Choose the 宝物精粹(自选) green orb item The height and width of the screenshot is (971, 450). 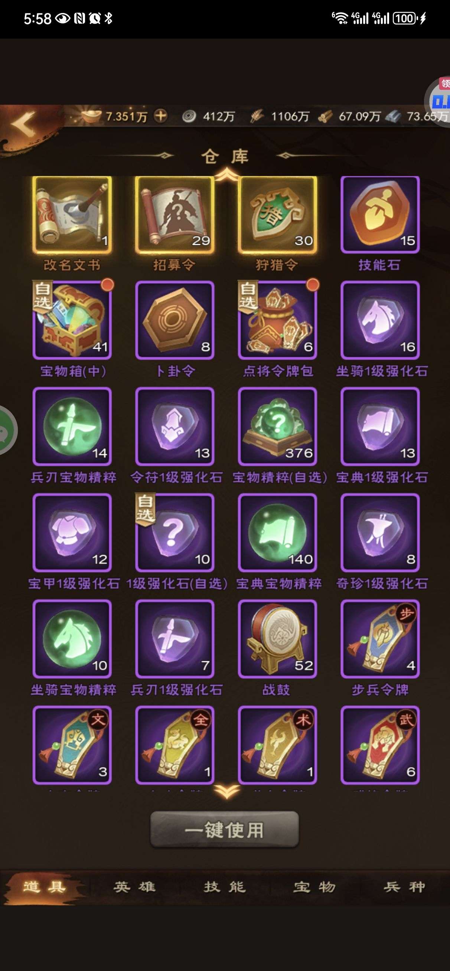277,427
